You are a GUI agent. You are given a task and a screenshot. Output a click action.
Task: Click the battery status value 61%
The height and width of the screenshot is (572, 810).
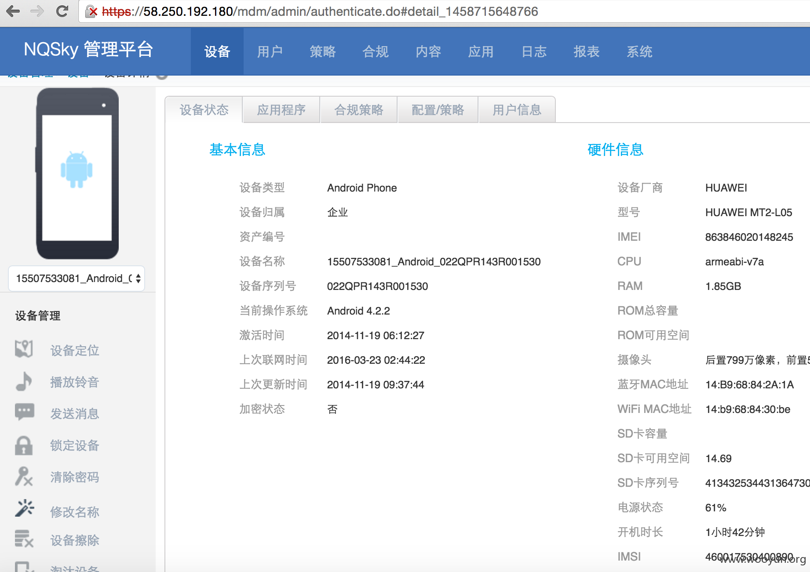click(x=716, y=508)
